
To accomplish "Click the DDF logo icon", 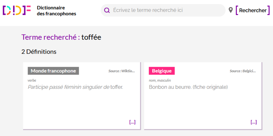I will (x=17, y=10).
